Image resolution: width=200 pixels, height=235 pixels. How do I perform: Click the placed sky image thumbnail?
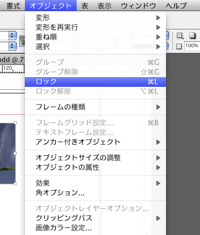pos(8,153)
